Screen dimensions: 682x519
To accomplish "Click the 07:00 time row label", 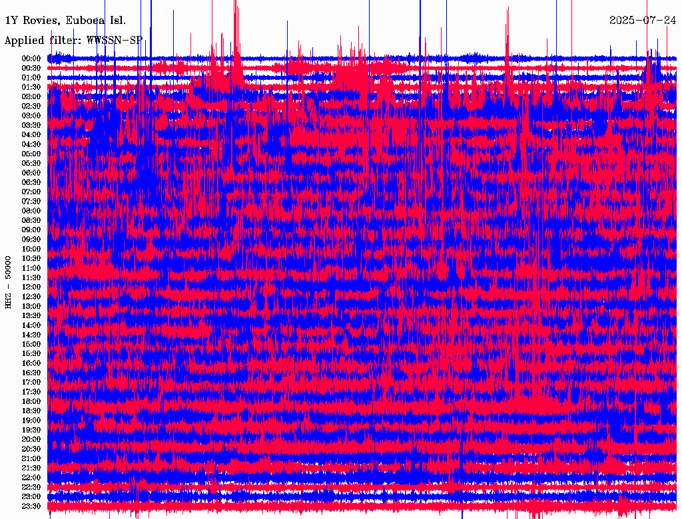I will pyautogui.click(x=31, y=192).
